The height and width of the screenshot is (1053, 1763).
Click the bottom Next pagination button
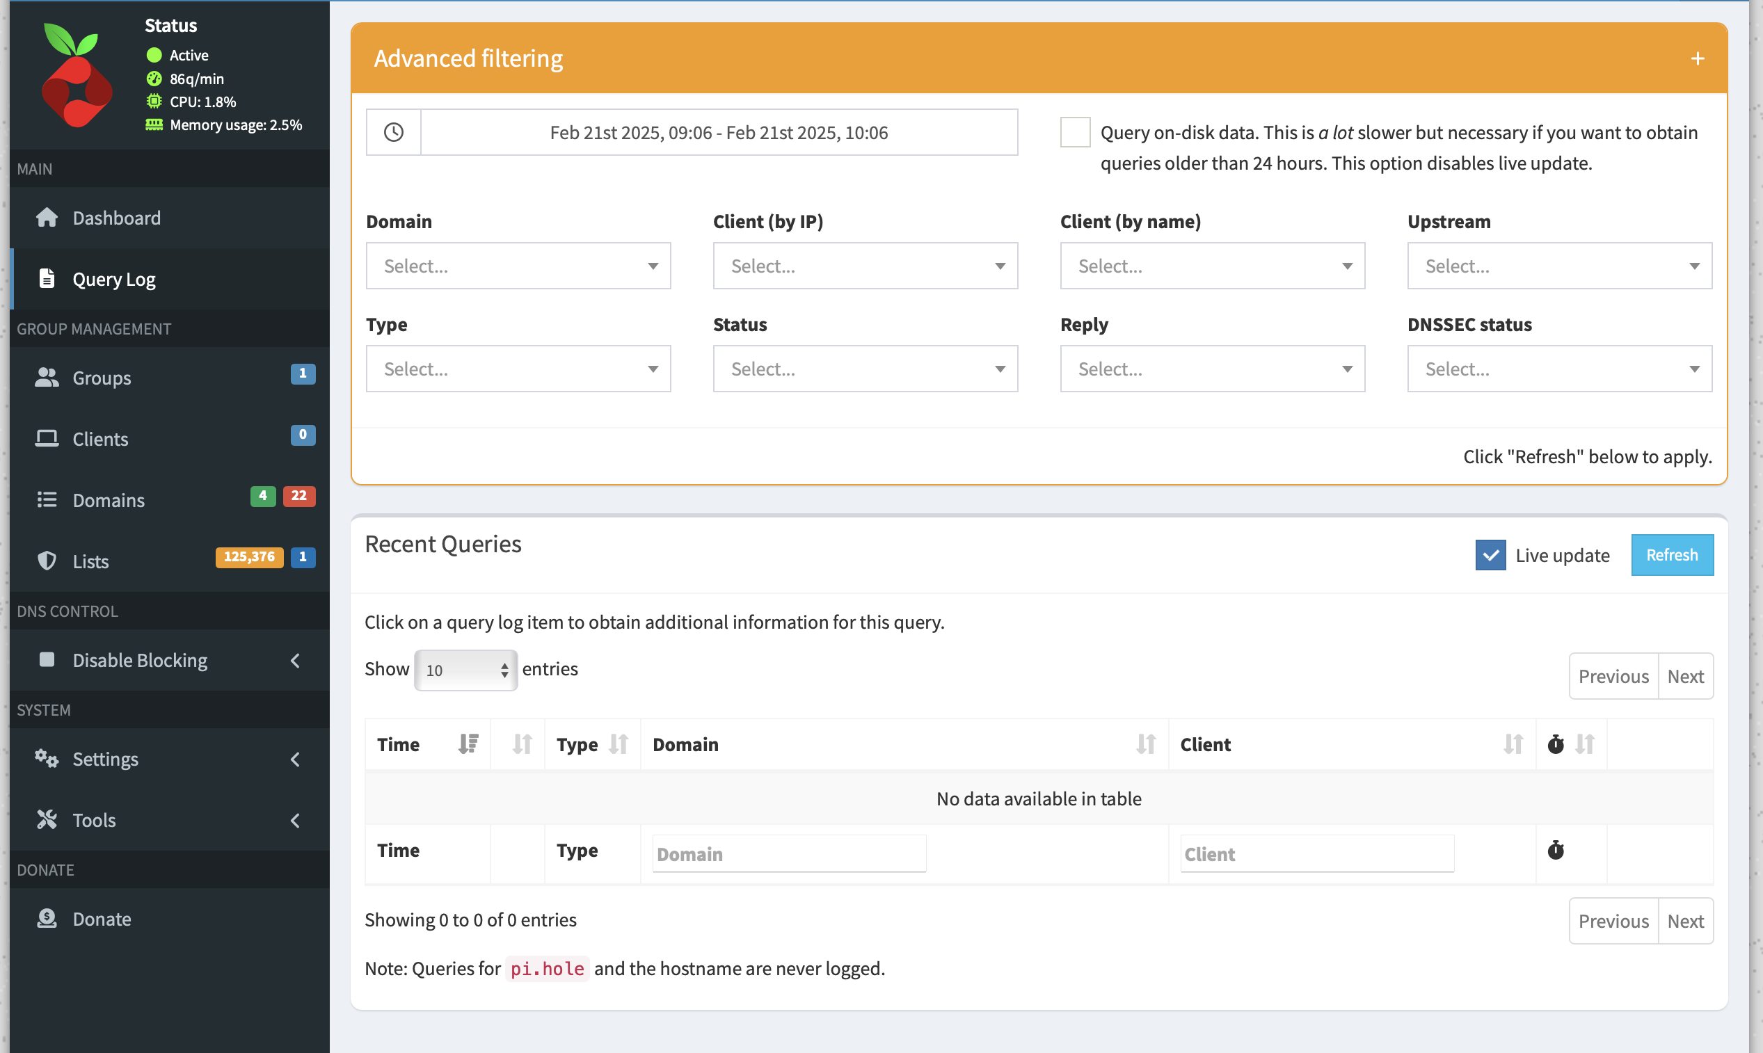pyautogui.click(x=1685, y=920)
